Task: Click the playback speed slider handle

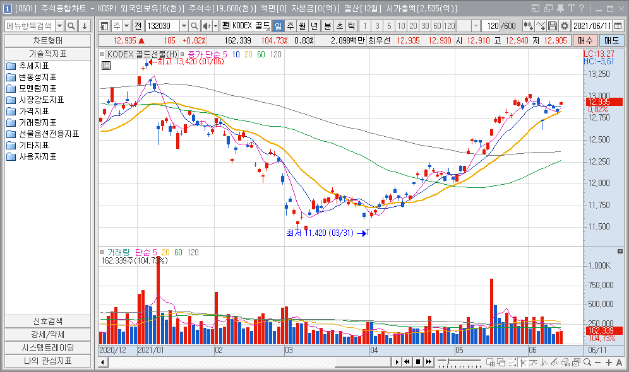Action: click(x=448, y=361)
